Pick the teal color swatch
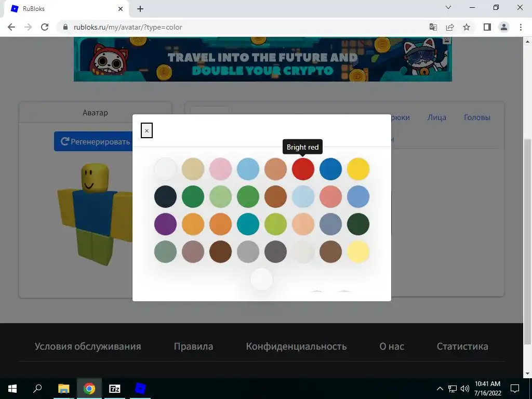This screenshot has width=532, height=399. pyautogui.click(x=248, y=224)
